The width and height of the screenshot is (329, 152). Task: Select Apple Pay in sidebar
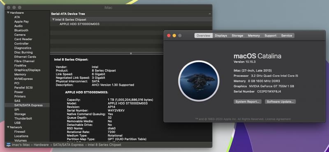[21, 22]
